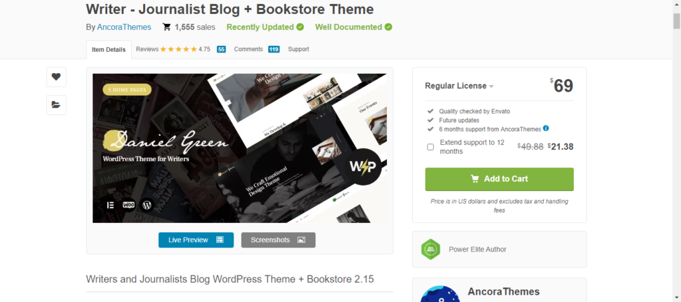Click the WordPress logo on preview image
This screenshot has height=302, width=681.
(x=147, y=204)
